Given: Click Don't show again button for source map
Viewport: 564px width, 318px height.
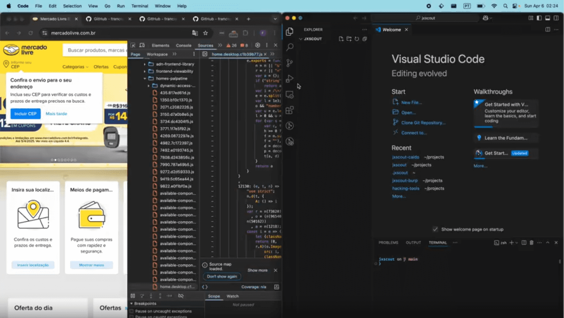Looking at the screenshot, I should point(222,276).
